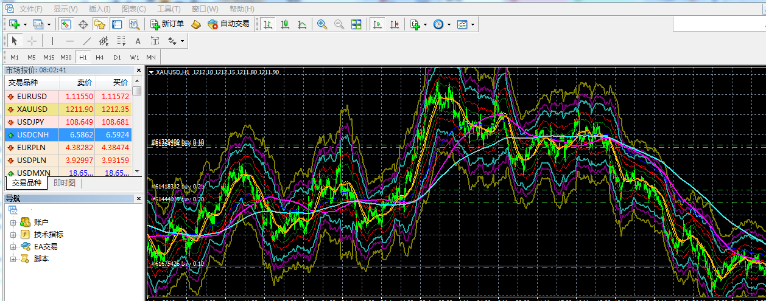This screenshot has height=301, width=766.
Task: Open the Periods clock icon
Action: click(438, 24)
